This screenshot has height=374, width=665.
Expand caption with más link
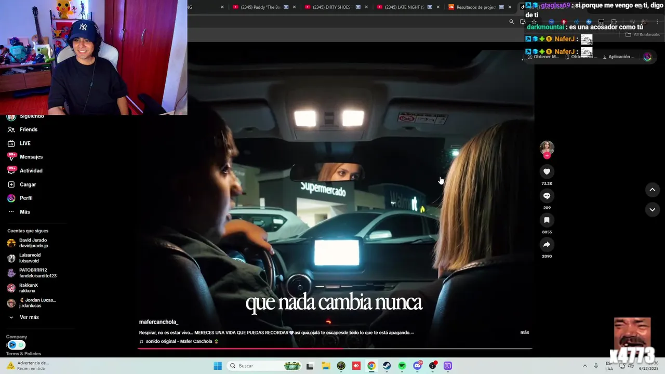[x=525, y=332]
